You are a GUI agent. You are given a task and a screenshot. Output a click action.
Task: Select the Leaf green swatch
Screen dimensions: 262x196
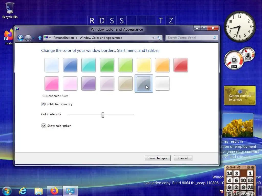107,65
